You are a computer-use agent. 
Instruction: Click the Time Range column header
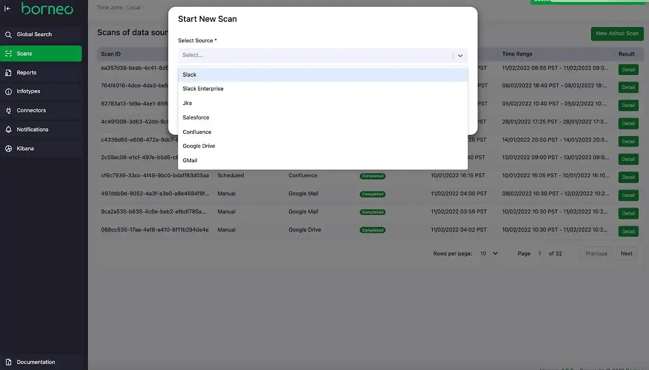pyautogui.click(x=517, y=54)
